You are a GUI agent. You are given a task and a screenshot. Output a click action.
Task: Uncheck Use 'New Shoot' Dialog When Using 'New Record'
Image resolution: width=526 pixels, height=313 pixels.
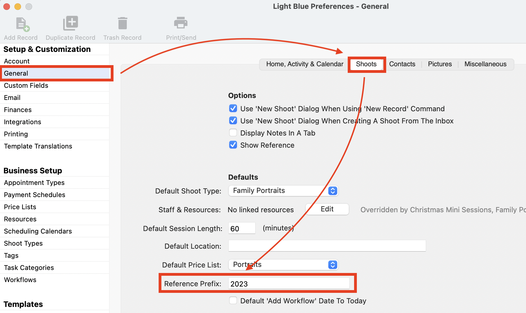[233, 108]
